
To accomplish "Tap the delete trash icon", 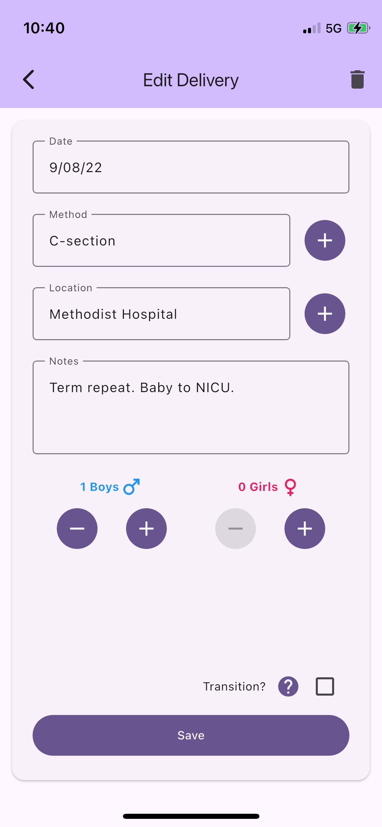I will point(357,79).
